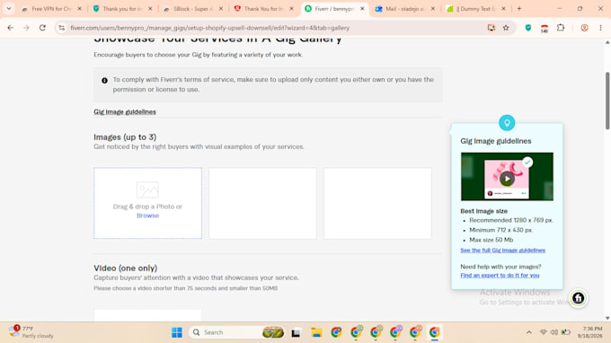Image resolution: width=611 pixels, height=343 pixels.
Task: Click Browse to upload a photo
Action: coord(147,215)
